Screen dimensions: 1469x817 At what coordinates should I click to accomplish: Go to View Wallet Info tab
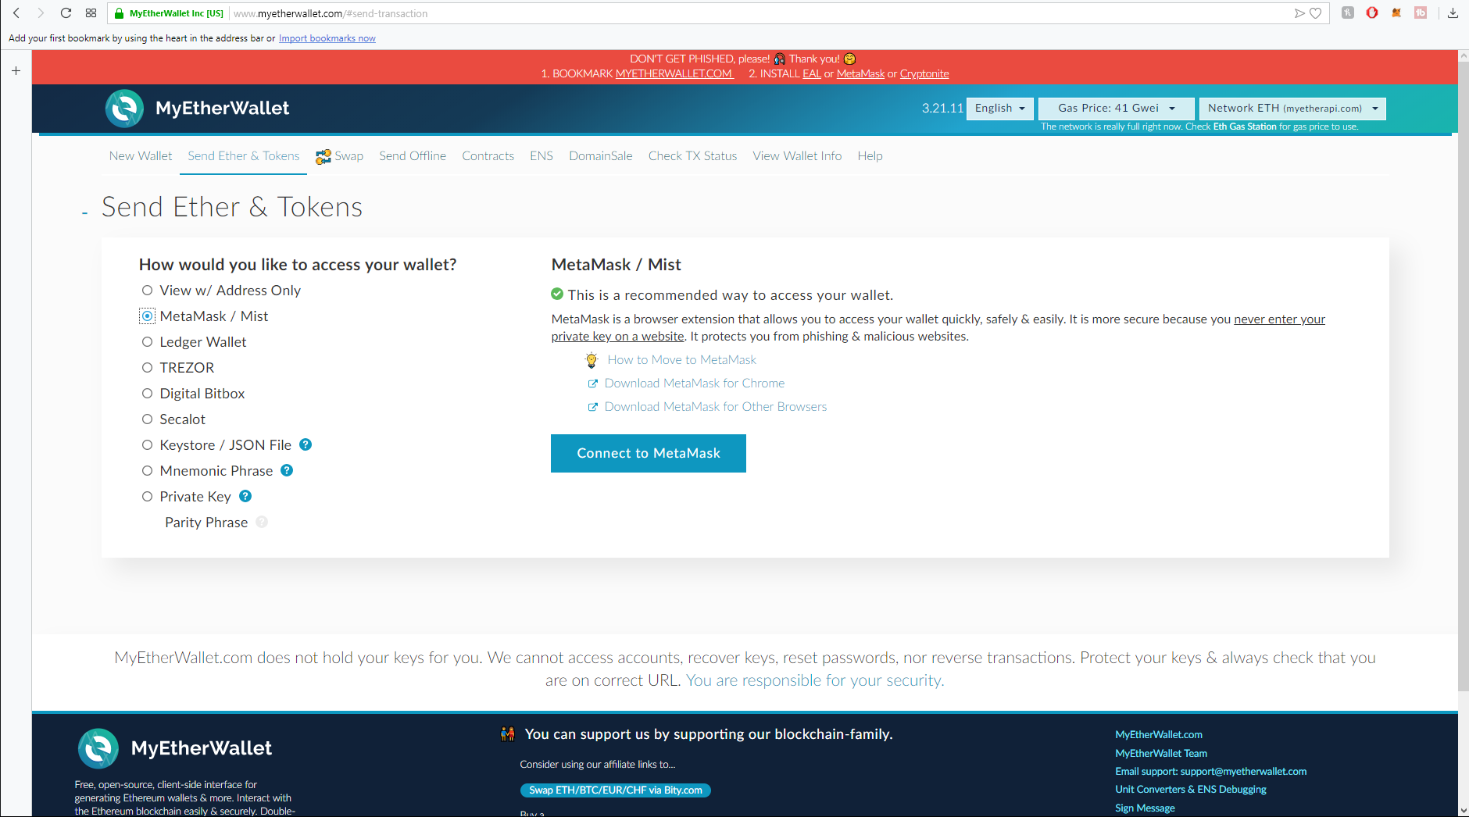[x=798, y=156]
